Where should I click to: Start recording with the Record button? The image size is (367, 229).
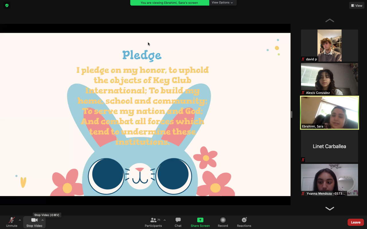click(223, 222)
